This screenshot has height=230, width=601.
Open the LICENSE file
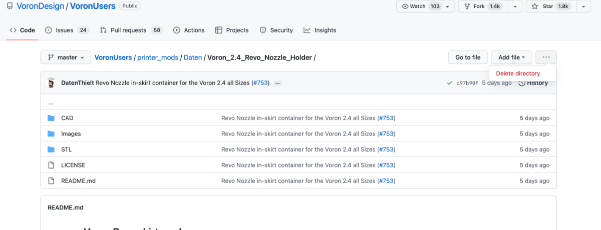point(73,165)
